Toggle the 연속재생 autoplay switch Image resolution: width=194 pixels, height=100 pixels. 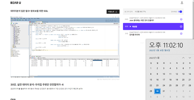180,12
